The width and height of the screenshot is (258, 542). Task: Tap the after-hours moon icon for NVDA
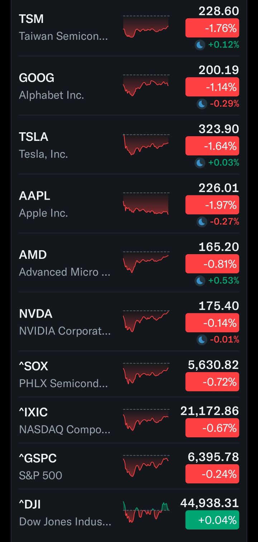coord(202,339)
